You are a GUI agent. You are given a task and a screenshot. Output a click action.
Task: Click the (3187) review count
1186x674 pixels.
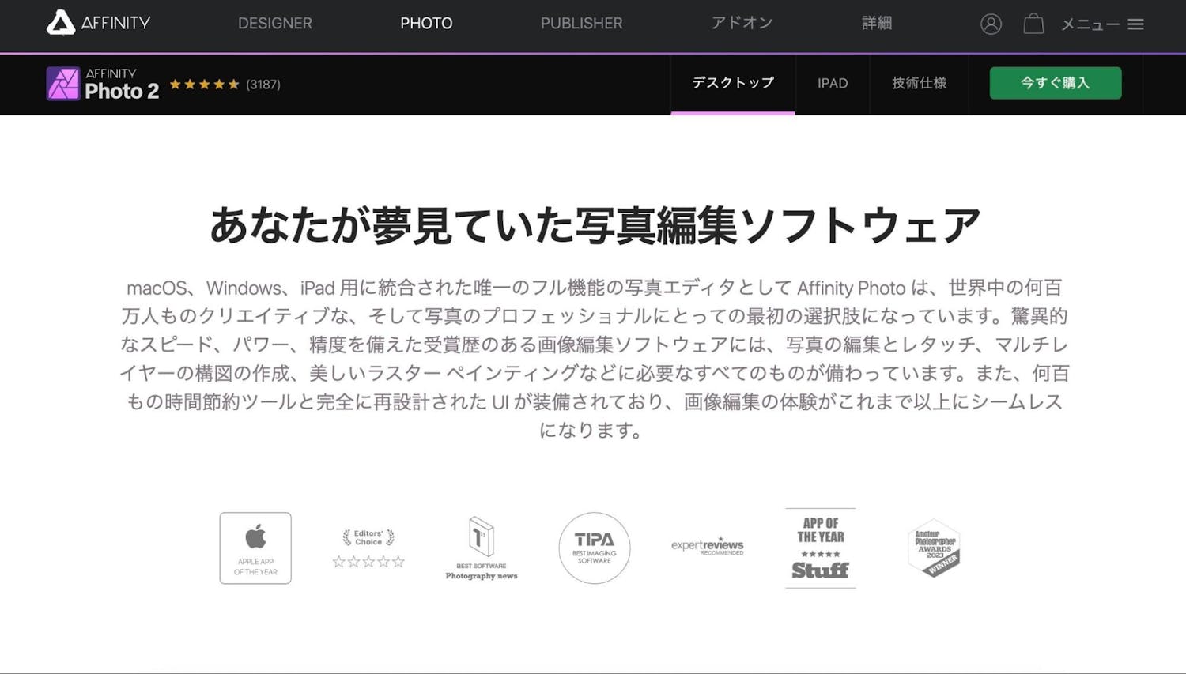(263, 85)
